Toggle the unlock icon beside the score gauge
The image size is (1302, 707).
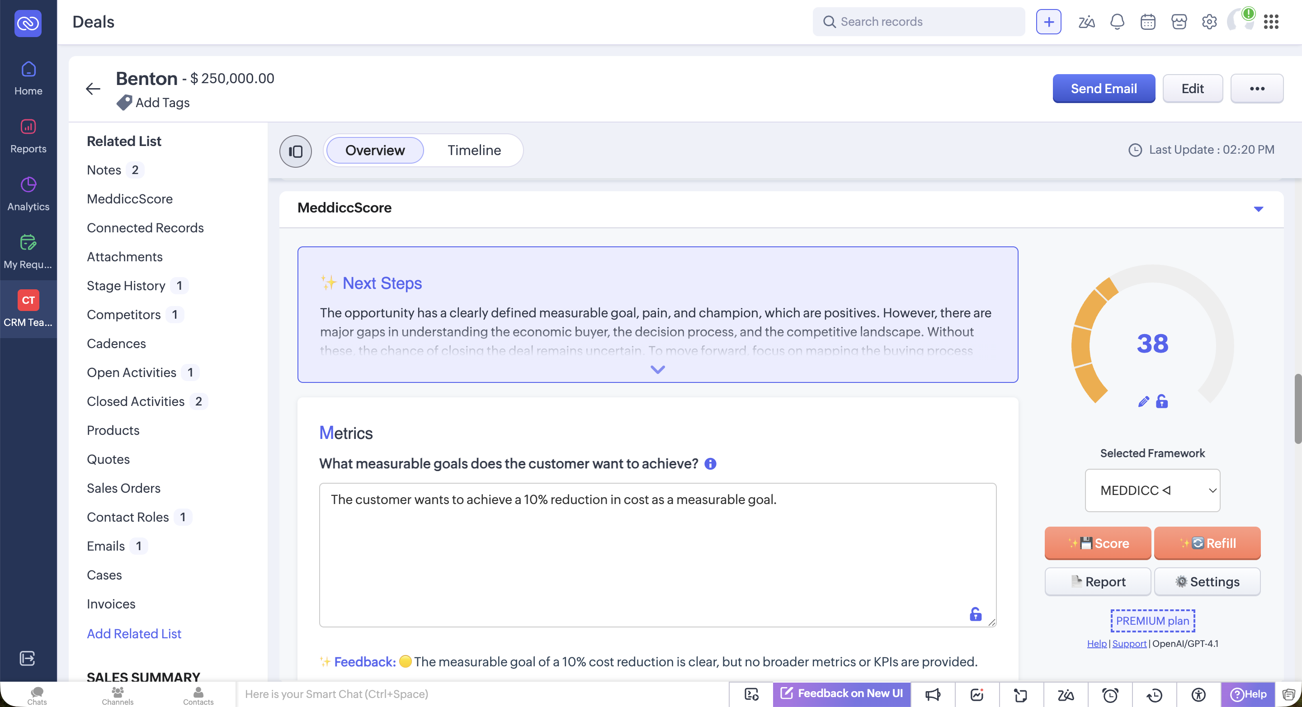coord(1161,401)
